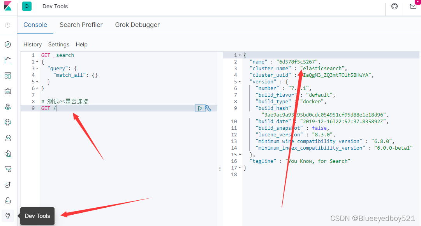Viewport: 421px width, 226px height.
Task: Open Recently viewed clock icon
Action: 8,25
